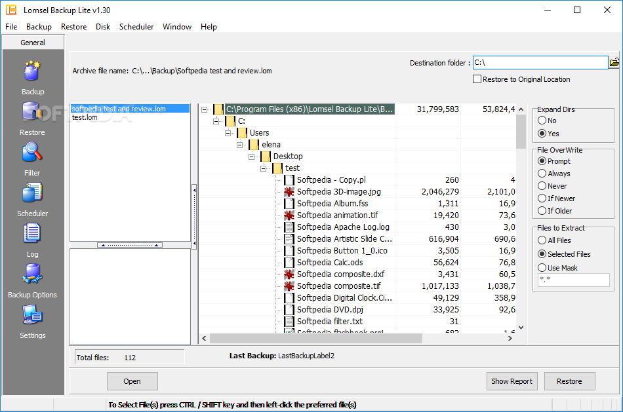Choose Use Mask extract option
This screenshot has height=412, width=623.
542,267
